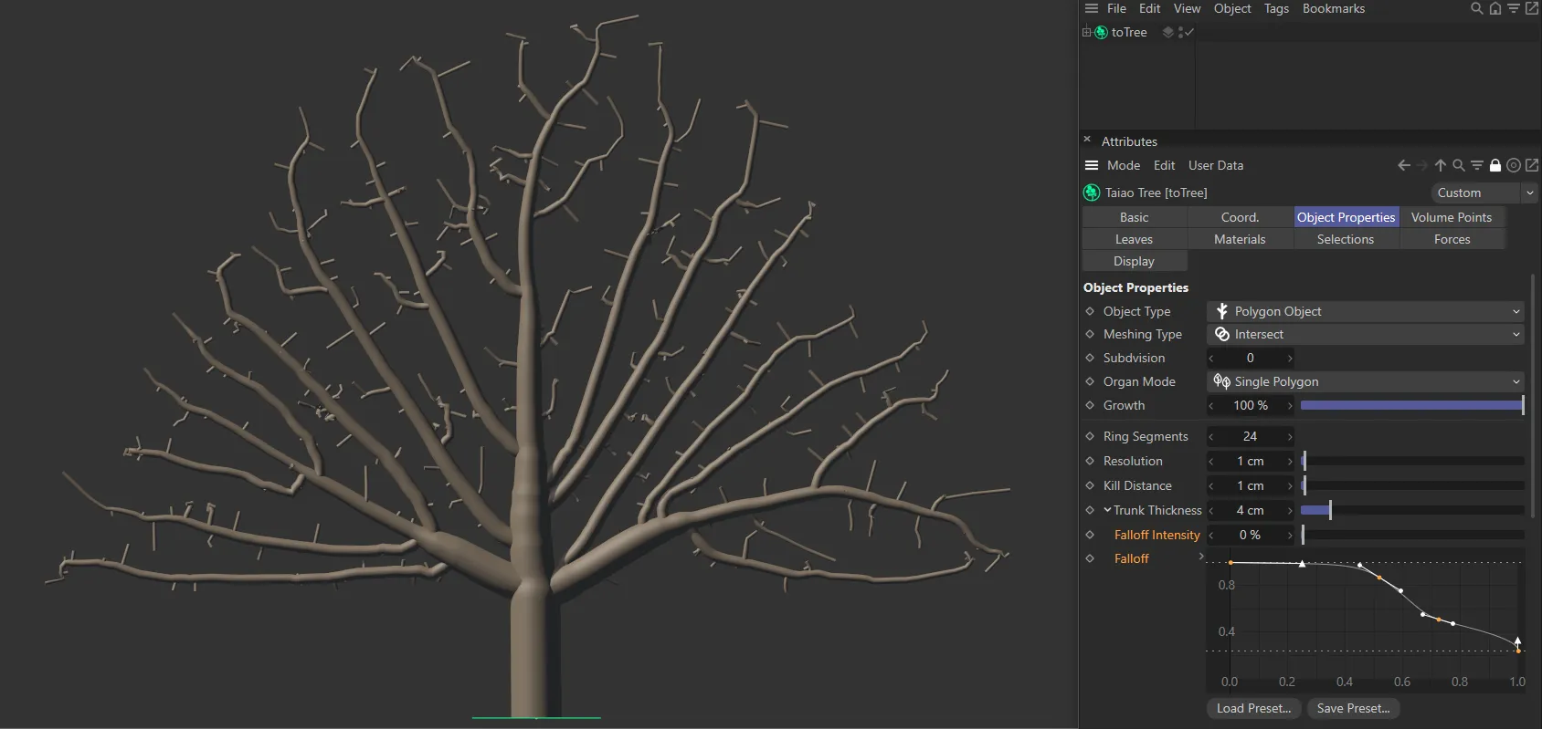Toggle the Attributes lock icon
Viewport: 1542px width, 729px height.
tap(1495, 165)
